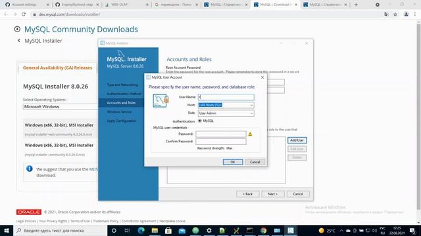Bookmark this page with star icon
421x236 pixels.
point(395,14)
